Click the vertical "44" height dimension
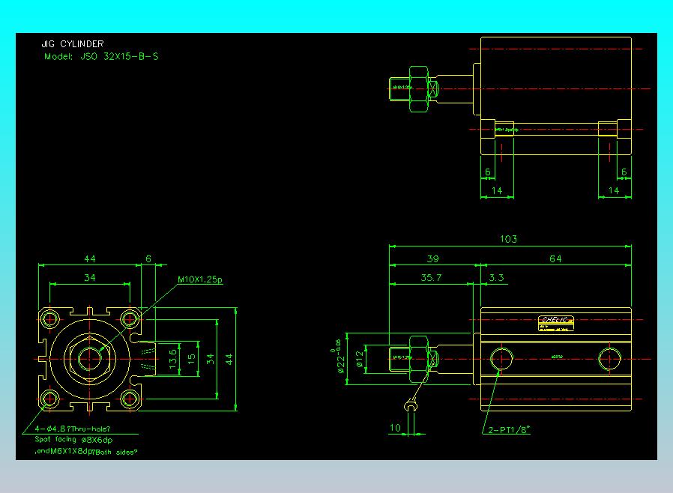Screen dimensions: 673x493 (x=229, y=359)
